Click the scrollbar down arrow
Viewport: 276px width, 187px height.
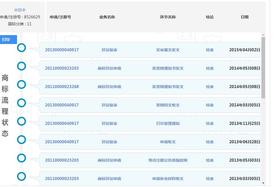pyautogui.click(x=263, y=183)
